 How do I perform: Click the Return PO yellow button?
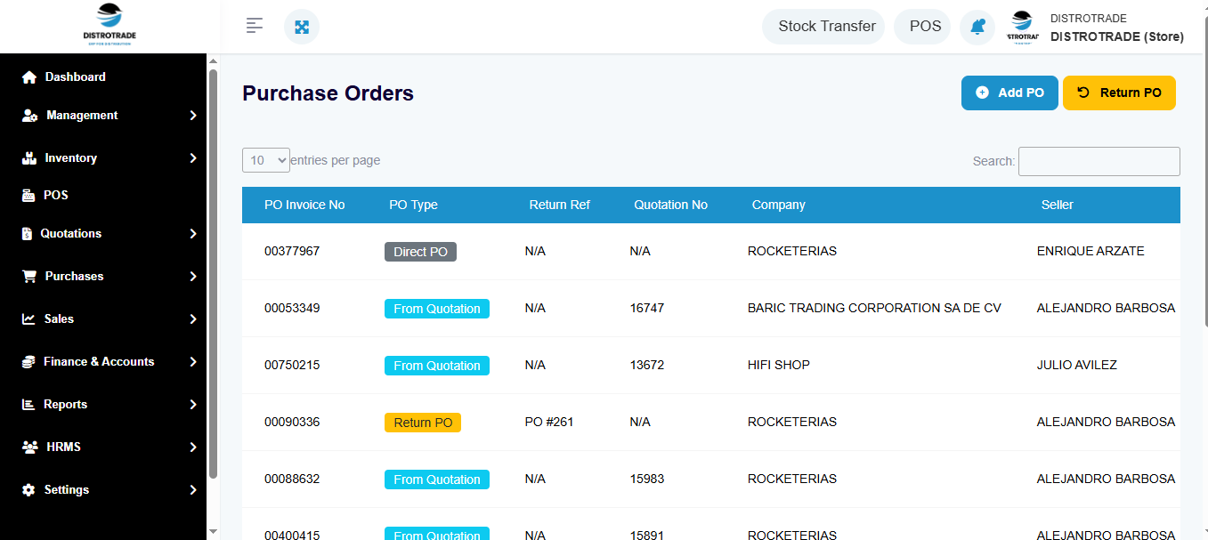tap(1119, 93)
